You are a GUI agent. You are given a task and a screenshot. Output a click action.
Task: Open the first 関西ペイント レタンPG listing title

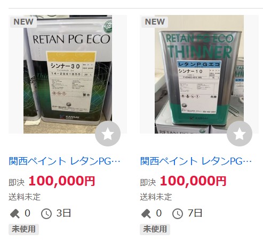65,161
